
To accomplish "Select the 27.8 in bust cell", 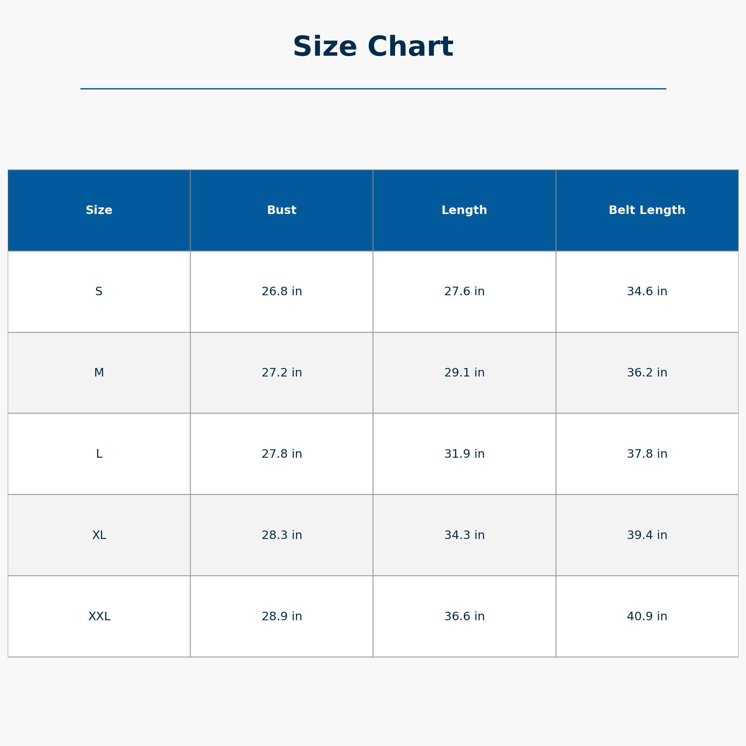I will 282,454.
